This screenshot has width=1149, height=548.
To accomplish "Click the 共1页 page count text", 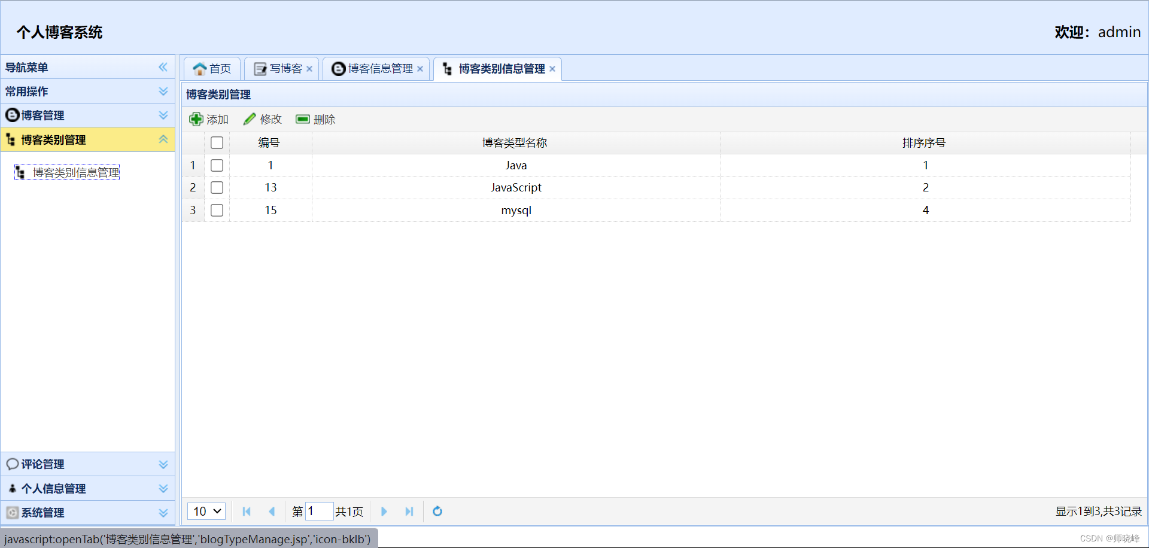I will (349, 512).
